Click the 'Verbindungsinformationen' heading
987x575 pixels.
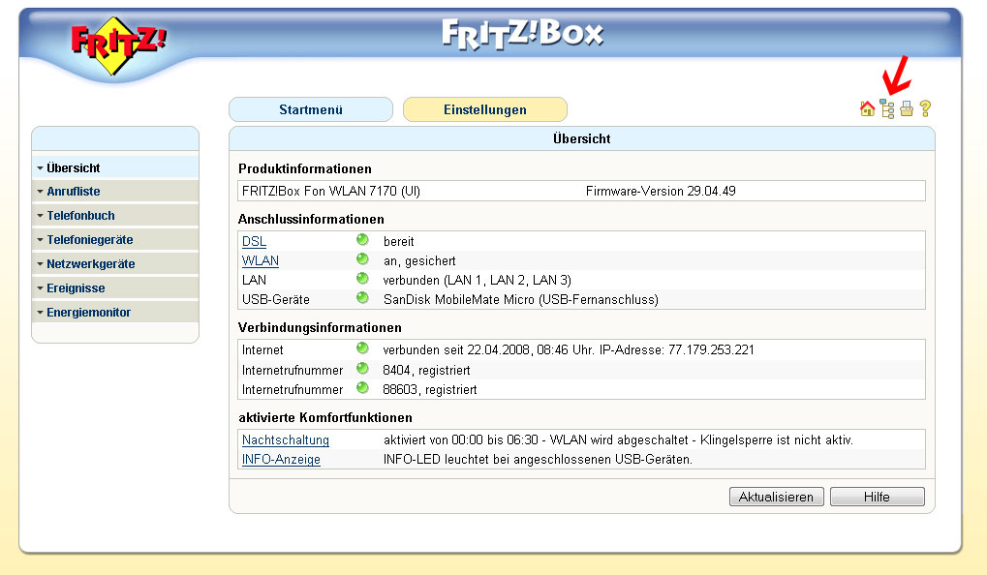click(x=320, y=327)
